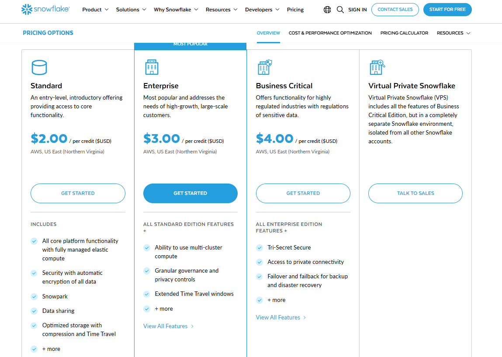Open the language globe selector
This screenshot has height=357, width=502.
point(327,10)
